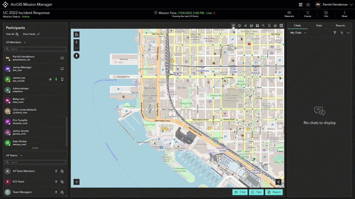Click battery icon on ES3 Team row
The height and width of the screenshot is (199, 355).
(x=56, y=182)
